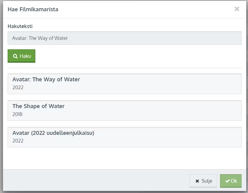Confirm with the Ok button
This screenshot has height=193, width=248.
(231, 181)
